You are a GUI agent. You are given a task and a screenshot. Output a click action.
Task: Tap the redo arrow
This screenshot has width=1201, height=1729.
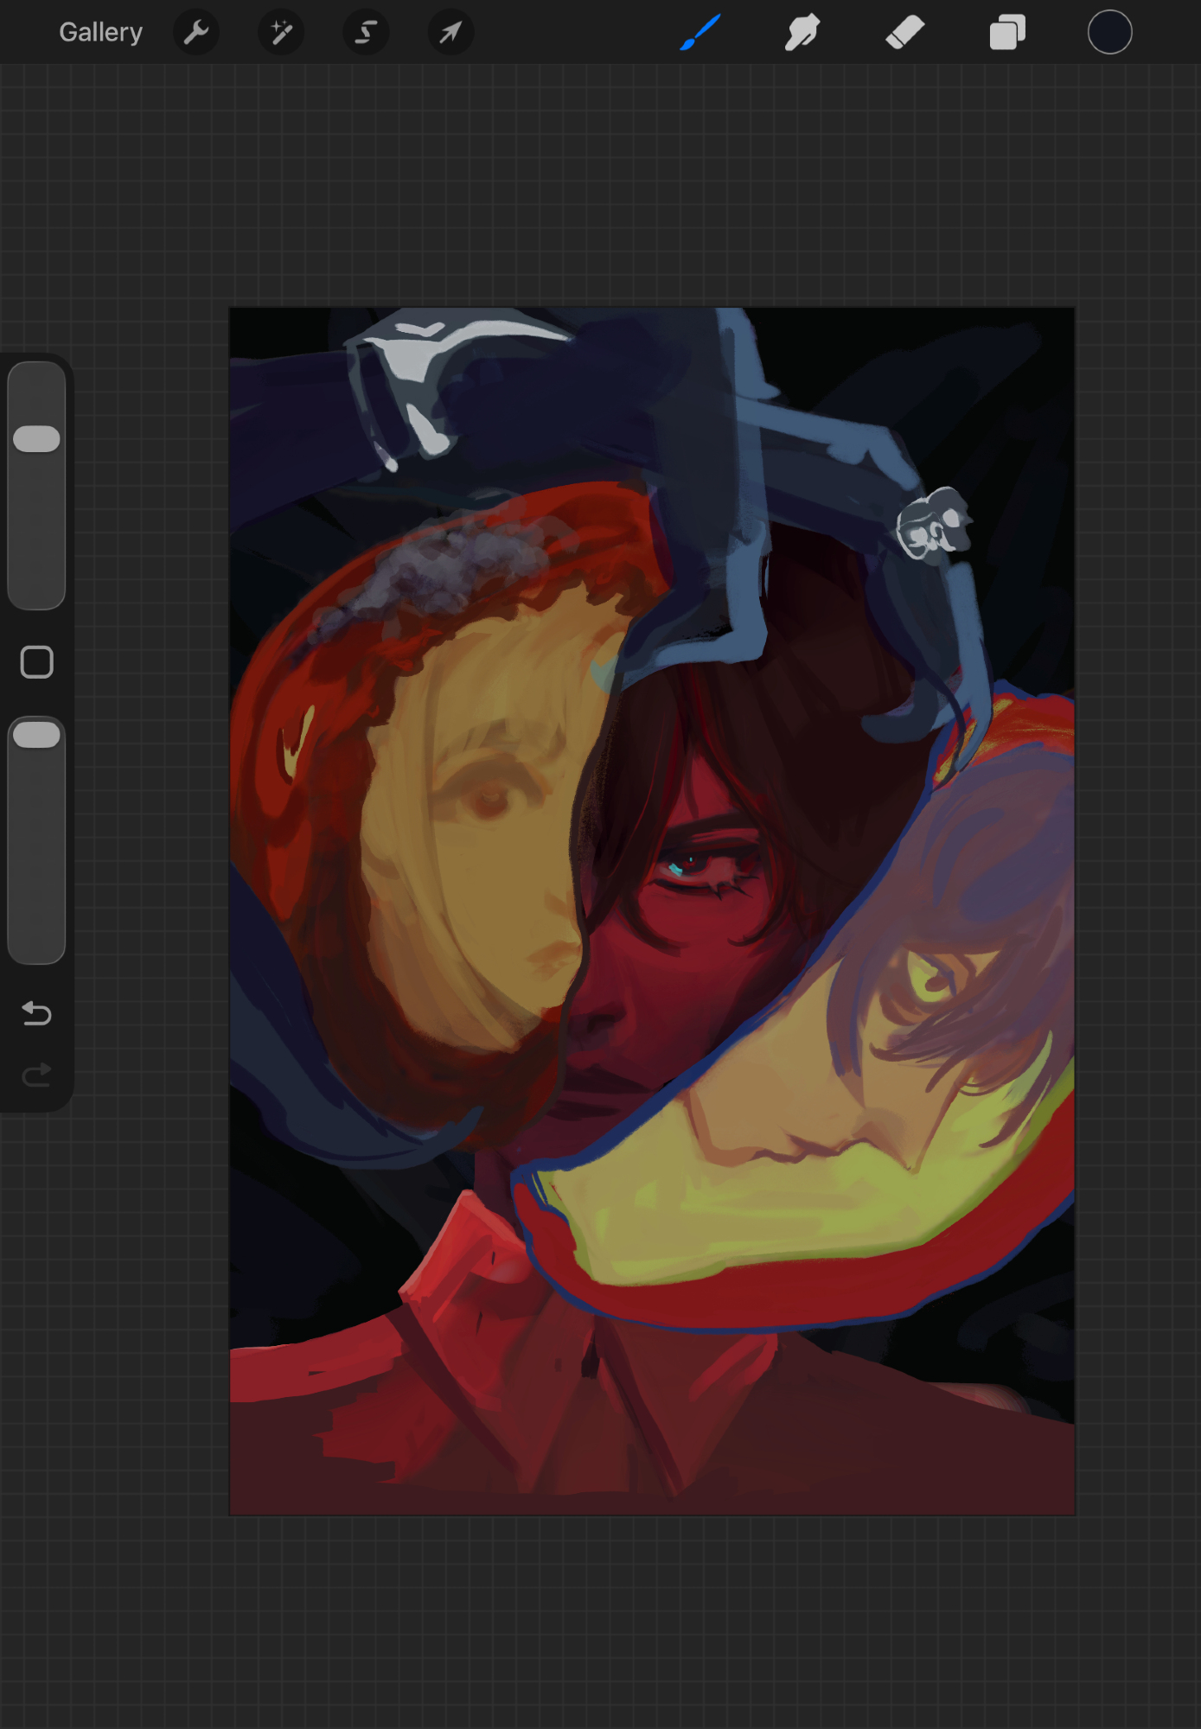pos(37,1075)
